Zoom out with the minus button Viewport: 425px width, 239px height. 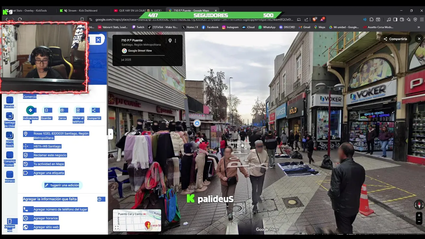(x=419, y=221)
